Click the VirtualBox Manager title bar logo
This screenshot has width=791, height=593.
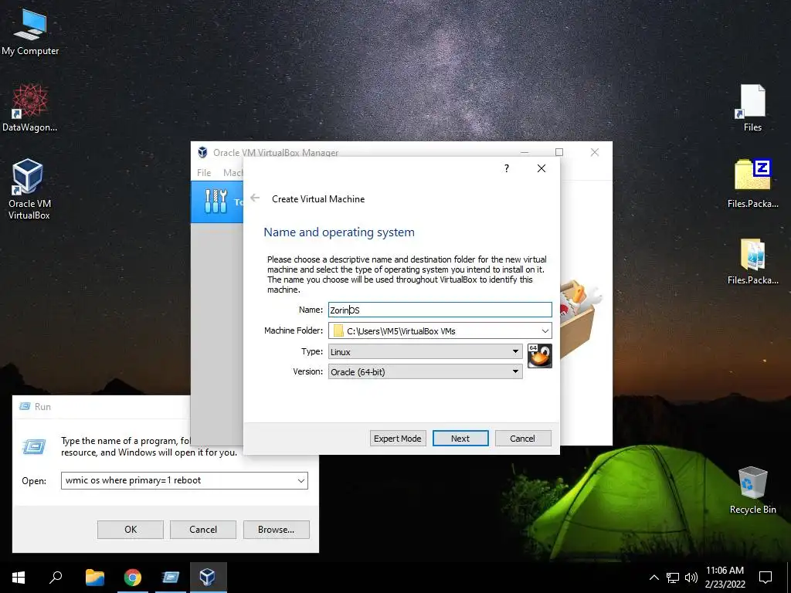[202, 152]
